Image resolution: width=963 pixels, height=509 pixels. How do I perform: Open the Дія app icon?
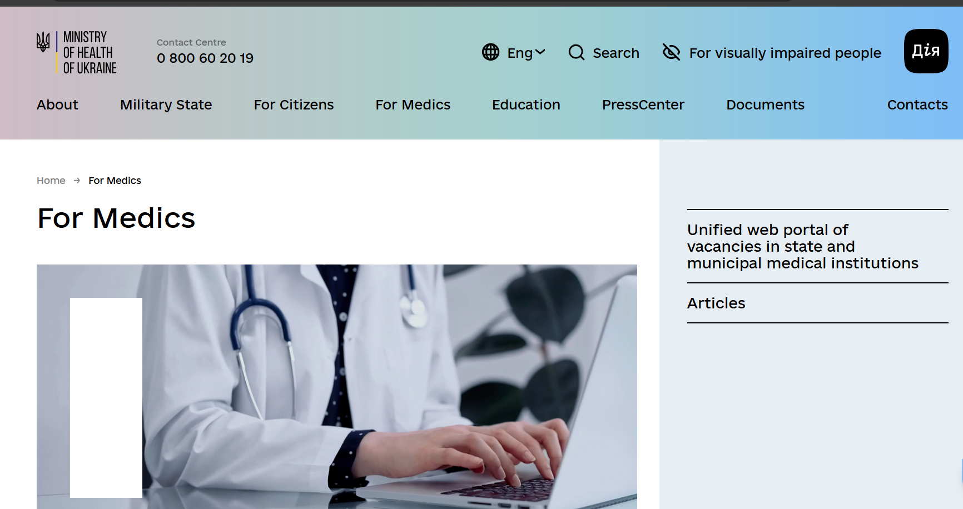pos(926,51)
